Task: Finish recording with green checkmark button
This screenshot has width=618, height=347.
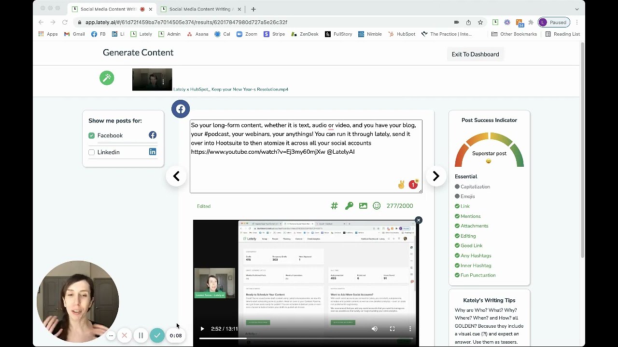Action: pyautogui.click(x=157, y=335)
